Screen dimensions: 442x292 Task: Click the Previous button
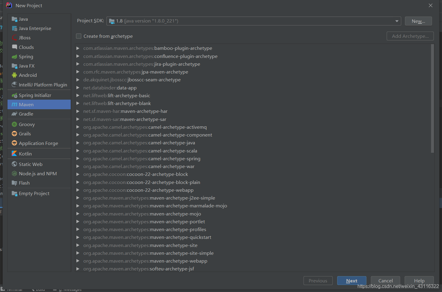pos(318,281)
